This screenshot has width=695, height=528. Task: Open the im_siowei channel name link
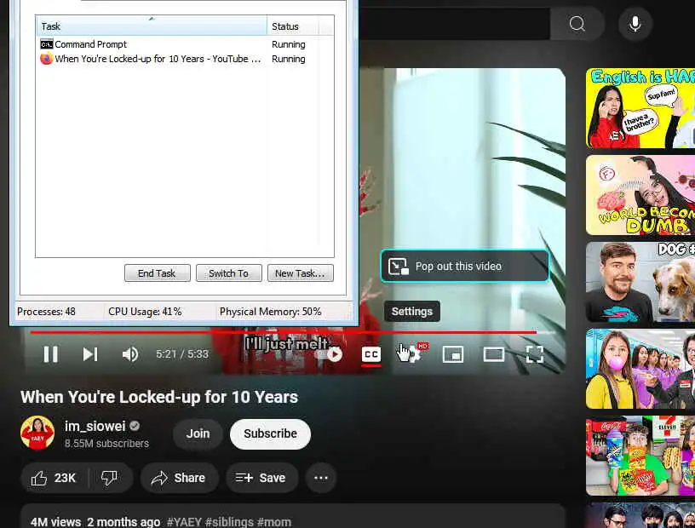click(x=95, y=426)
